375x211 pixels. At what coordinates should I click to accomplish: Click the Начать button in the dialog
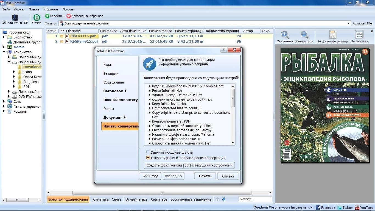[205, 176]
